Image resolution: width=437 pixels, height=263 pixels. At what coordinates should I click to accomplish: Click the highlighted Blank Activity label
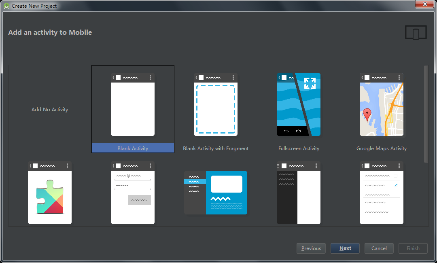133,148
